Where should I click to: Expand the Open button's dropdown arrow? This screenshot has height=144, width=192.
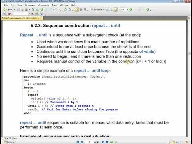(x=14, y=10)
